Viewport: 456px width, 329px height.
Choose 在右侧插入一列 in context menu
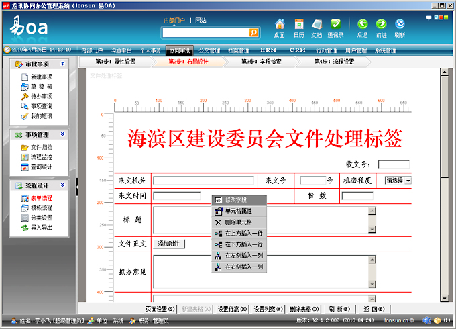click(239, 267)
